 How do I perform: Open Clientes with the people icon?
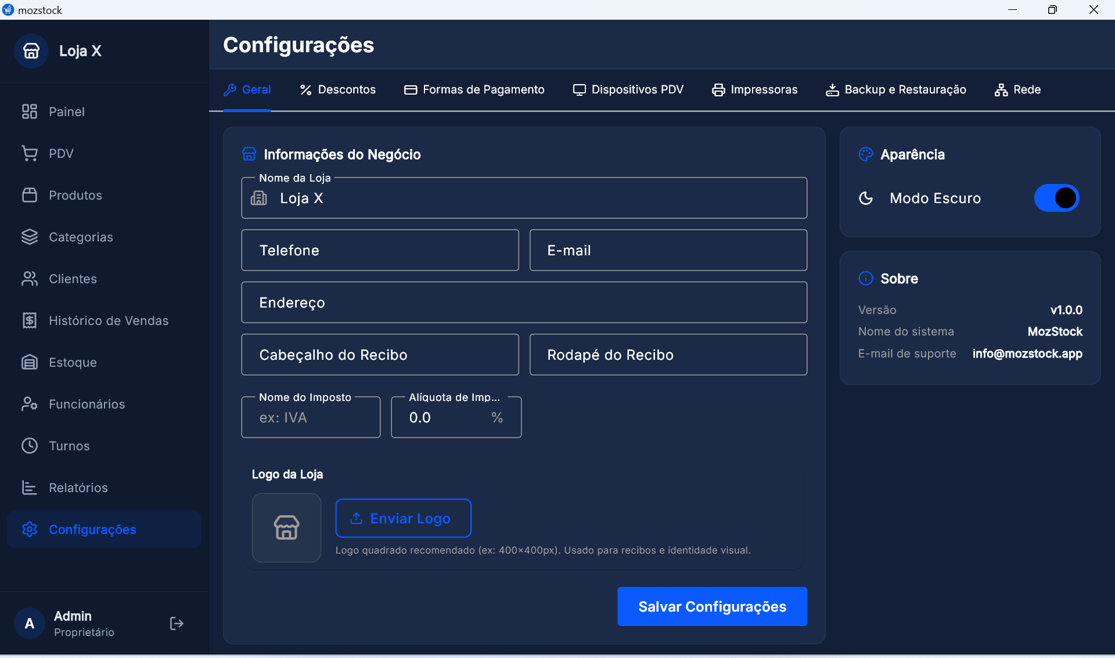click(x=30, y=279)
